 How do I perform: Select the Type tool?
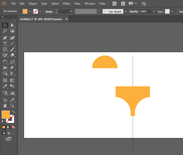click(5, 44)
